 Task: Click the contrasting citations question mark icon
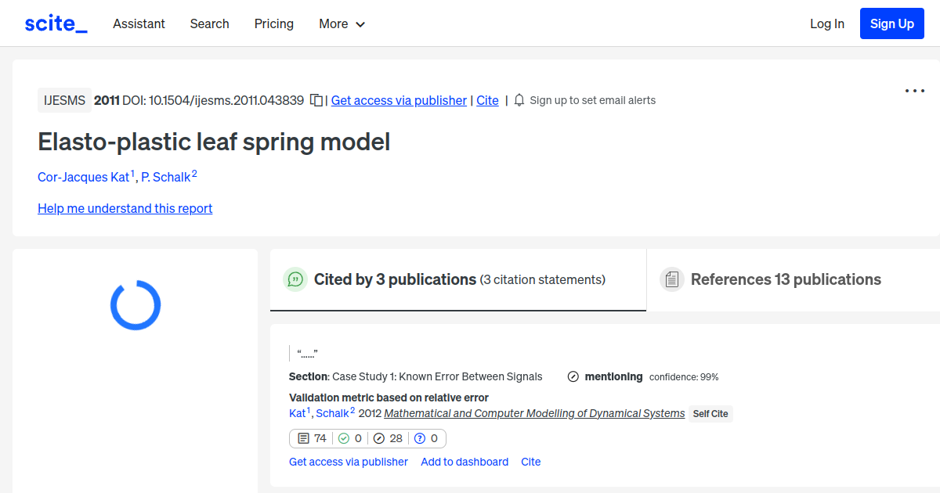(420, 438)
